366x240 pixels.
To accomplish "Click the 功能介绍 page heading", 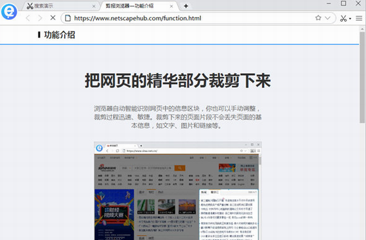I will (60, 35).
